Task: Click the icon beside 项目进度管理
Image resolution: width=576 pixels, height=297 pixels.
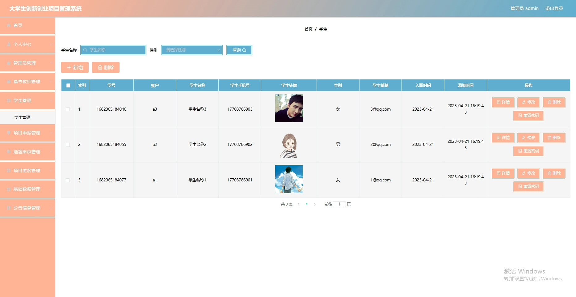Action: tap(9, 171)
